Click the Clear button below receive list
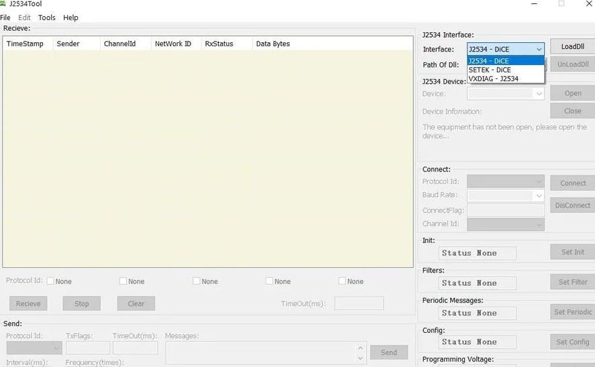595x367 pixels. click(136, 303)
